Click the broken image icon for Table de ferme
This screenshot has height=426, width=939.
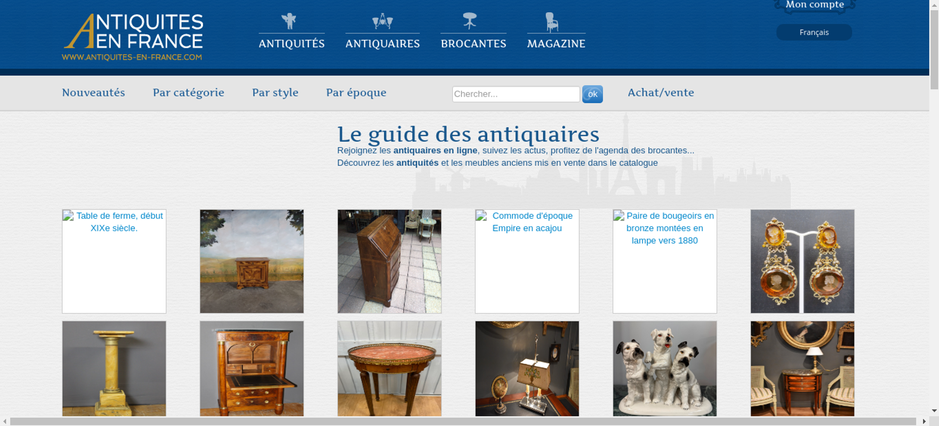[69, 216]
